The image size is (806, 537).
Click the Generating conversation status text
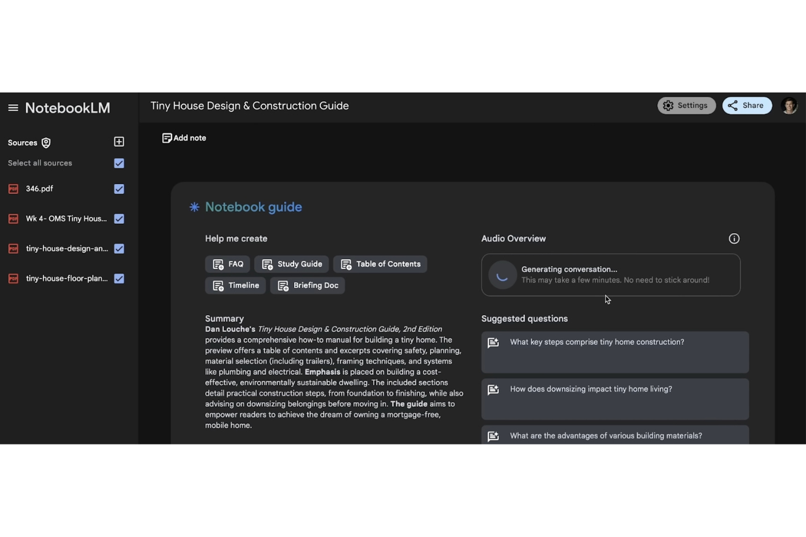click(x=569, y=269)
